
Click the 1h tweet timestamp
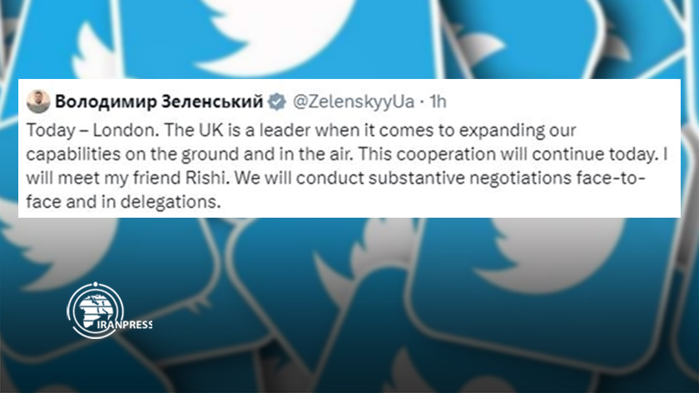(x=438, y=101)
